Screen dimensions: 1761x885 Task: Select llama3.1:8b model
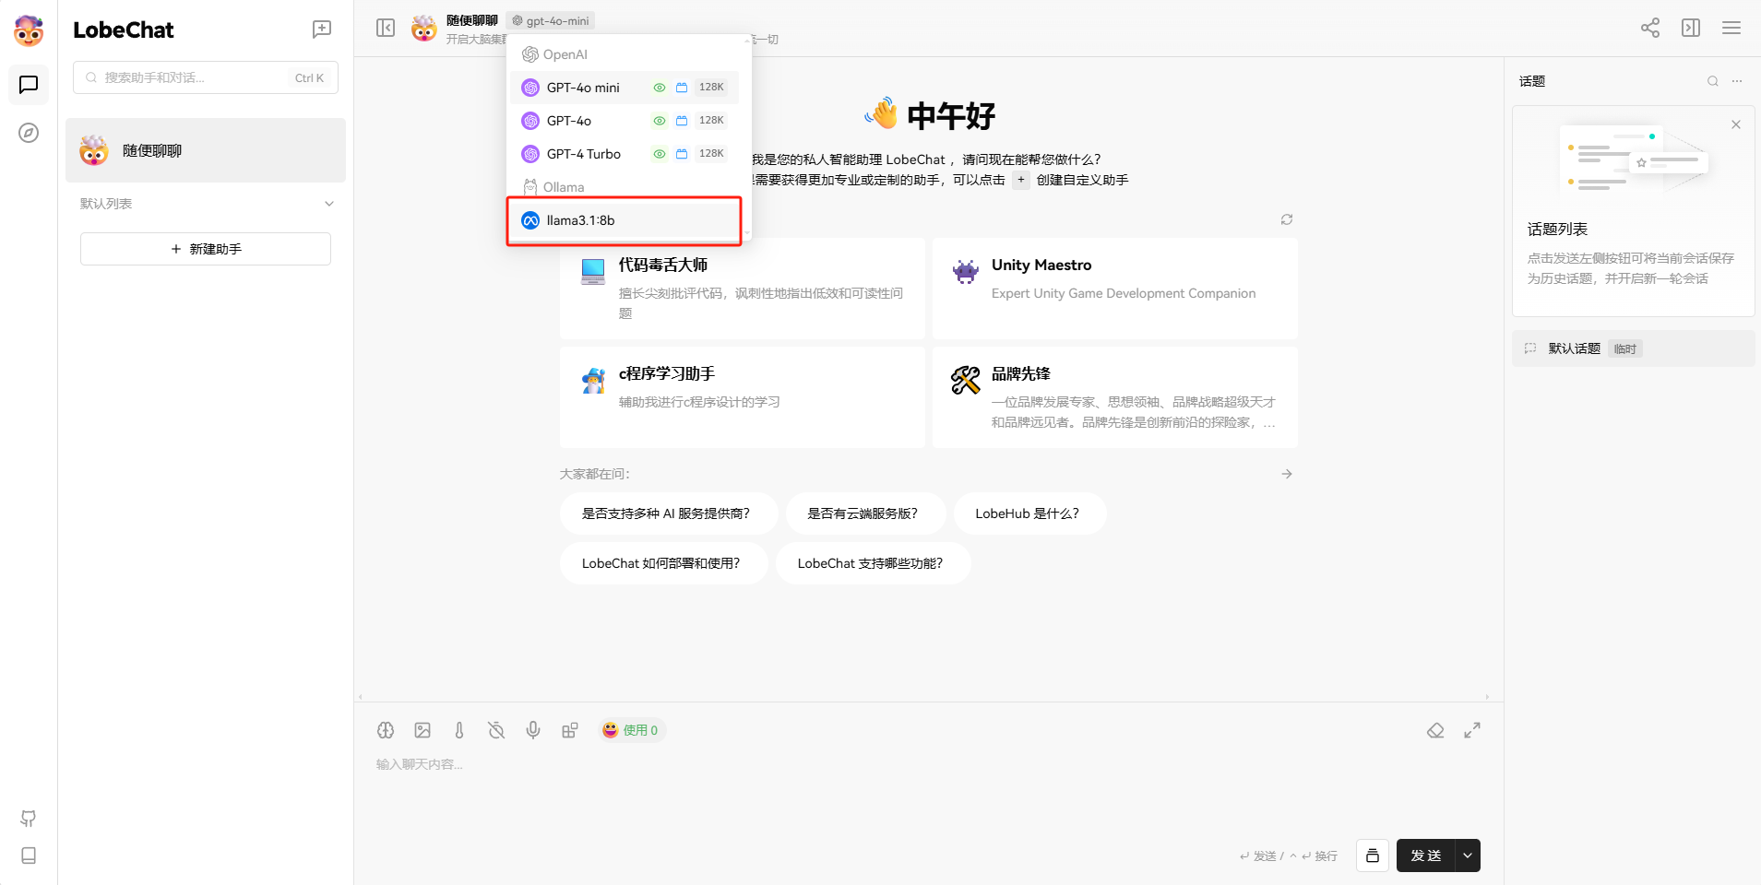[x=625, y=220]
